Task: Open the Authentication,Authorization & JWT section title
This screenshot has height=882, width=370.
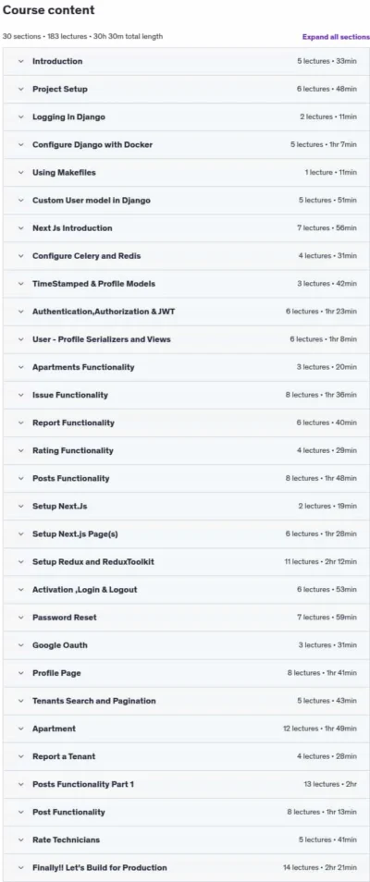Action: pyautogui.click(x=104, y=311)
